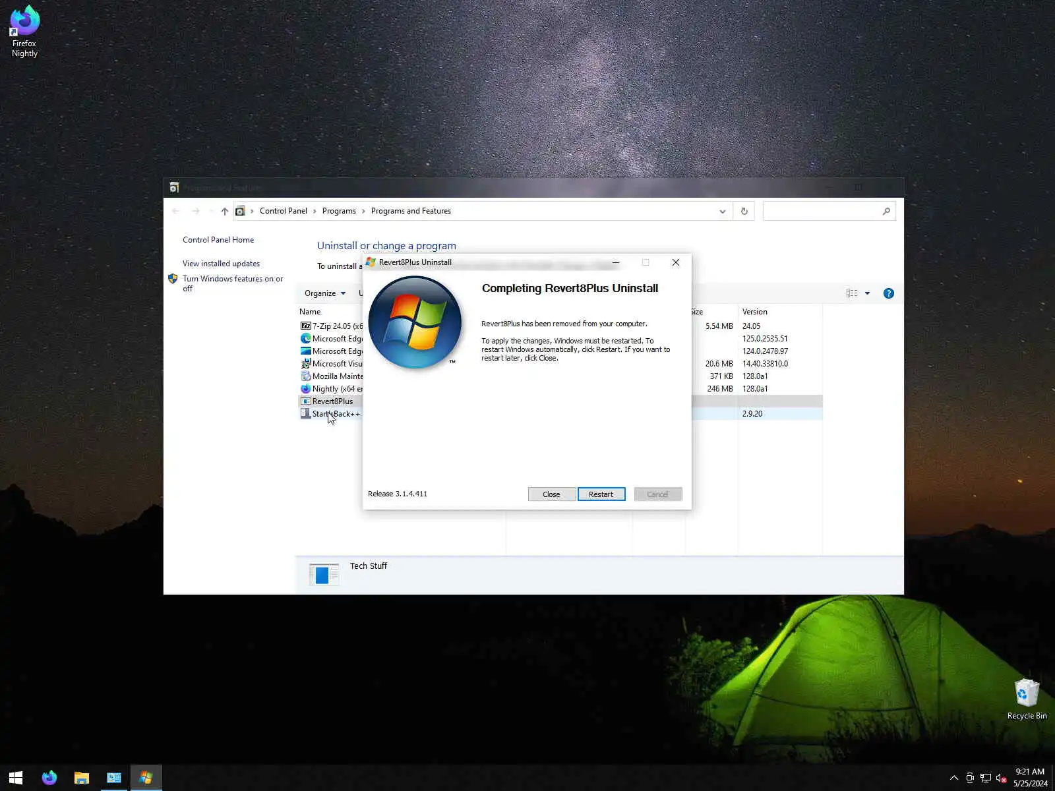Click Edge WebView icon in version 124 row
The height and width of the screenshot is (791, 1055).
click(x=305, y=351)
